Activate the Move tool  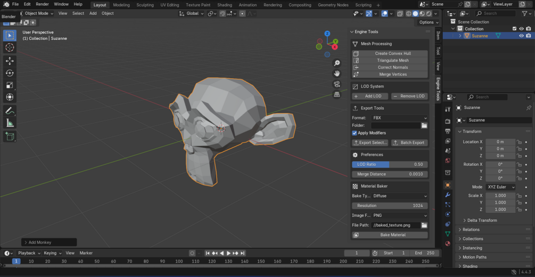click(x=10, y=61)
